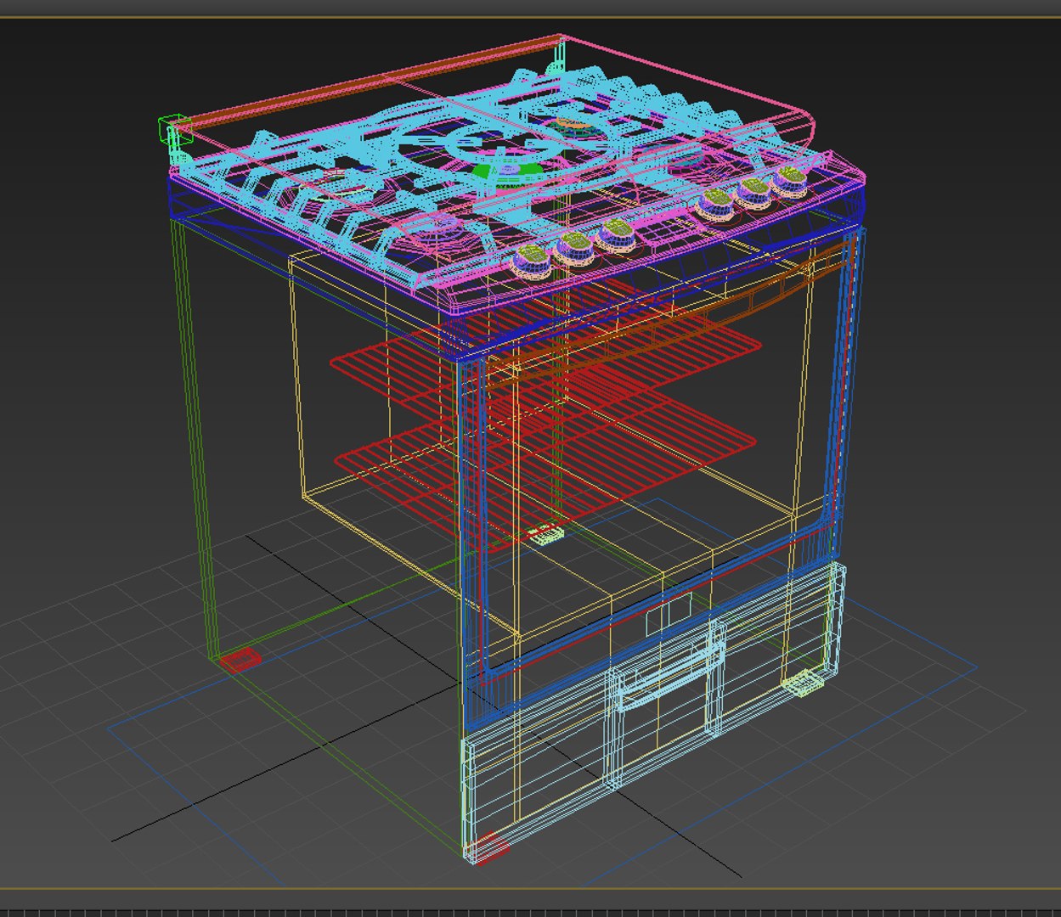Viewport: 1061px width, 917px height.
Task: Click the green center burner segment
Action: coord(508,171)
